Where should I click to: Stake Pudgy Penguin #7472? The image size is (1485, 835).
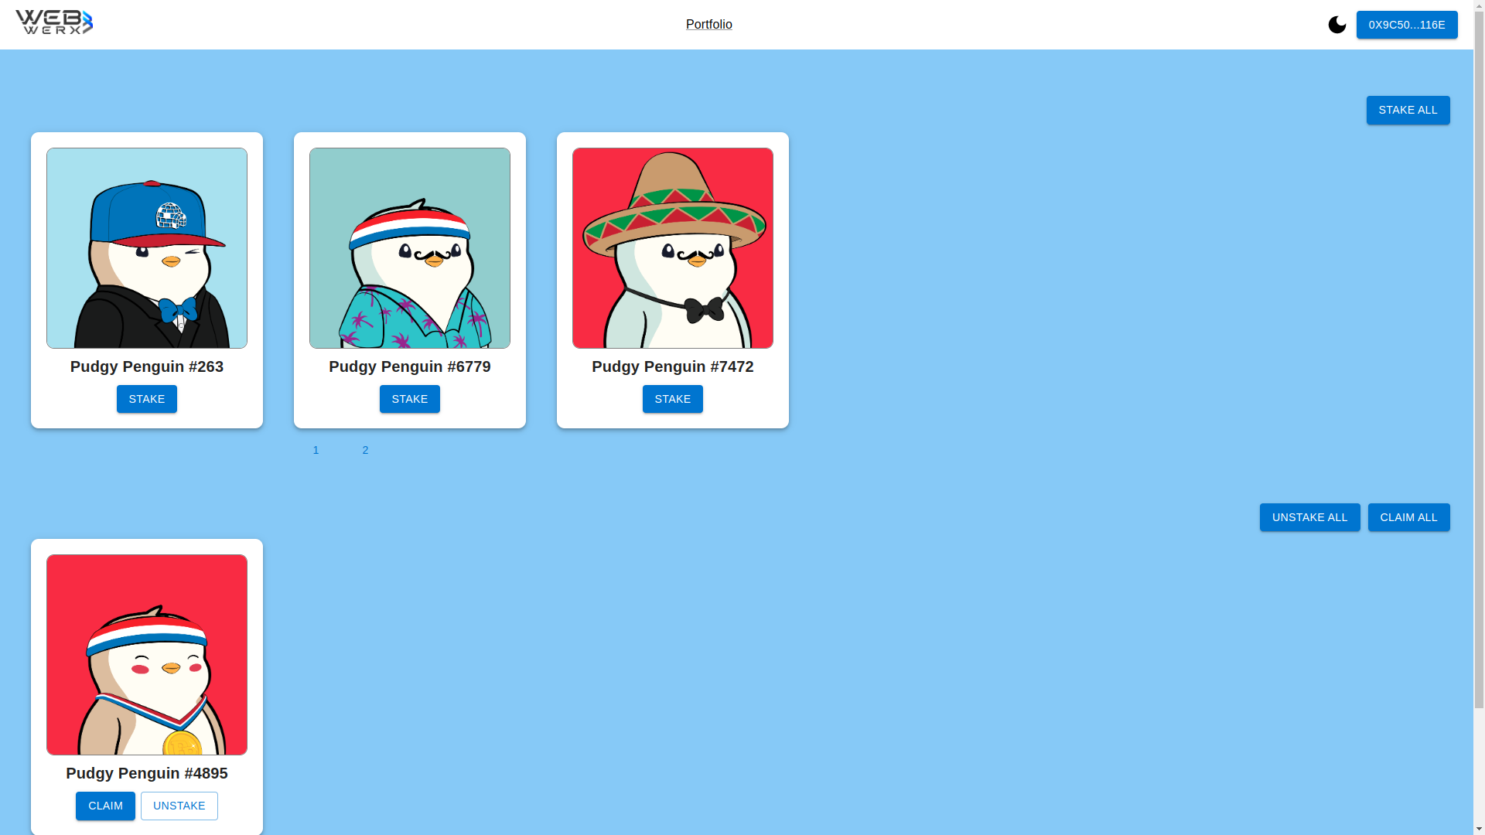[672, 399]
